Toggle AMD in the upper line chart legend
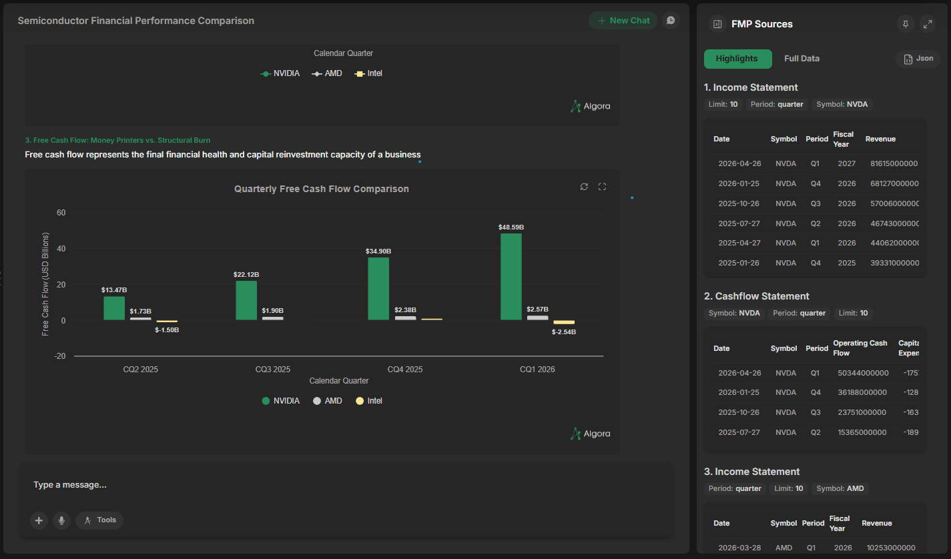951x559 pixels. coord(327,73)
